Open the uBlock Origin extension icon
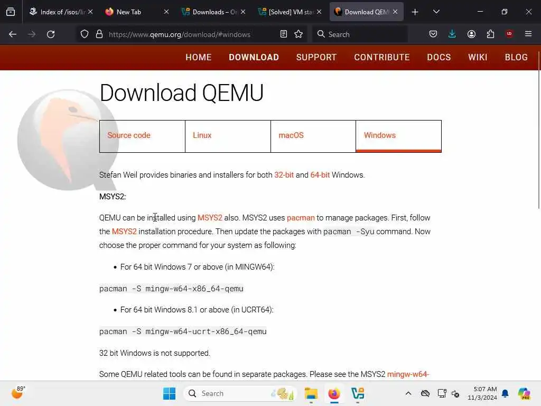Viewport: 541px width, 406px height. coord(509,34)
